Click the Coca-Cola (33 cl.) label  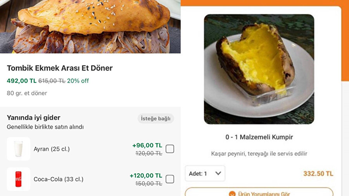[59, 179]
